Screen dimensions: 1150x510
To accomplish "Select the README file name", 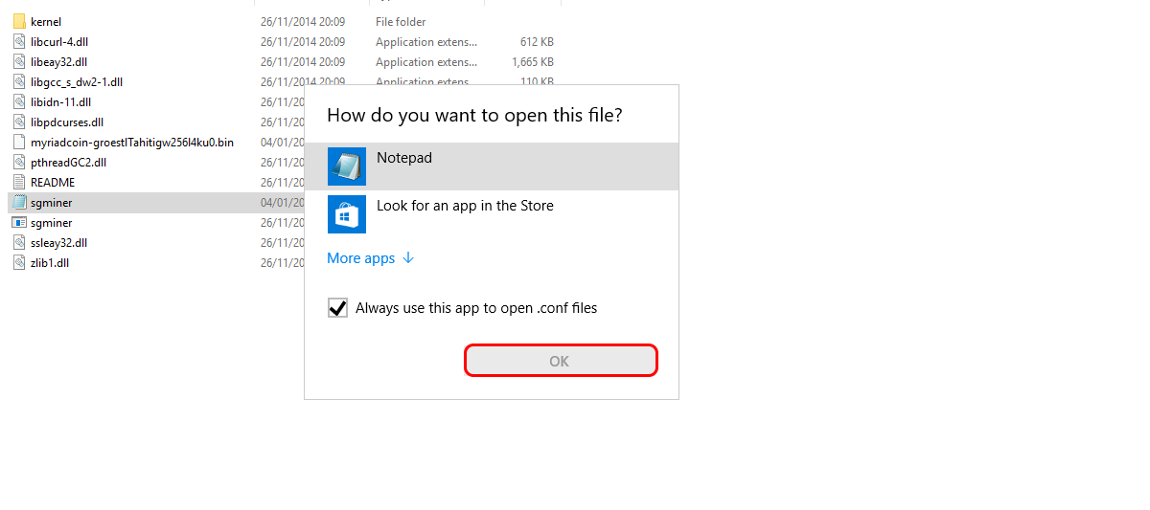I will [x=53, y=182].
